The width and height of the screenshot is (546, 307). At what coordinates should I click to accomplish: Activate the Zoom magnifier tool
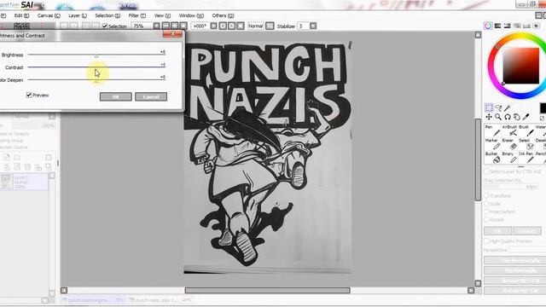[498, 117]
